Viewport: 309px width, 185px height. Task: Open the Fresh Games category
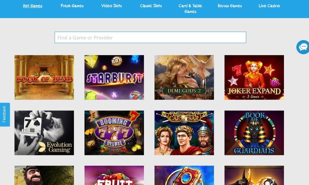(72, 6)
